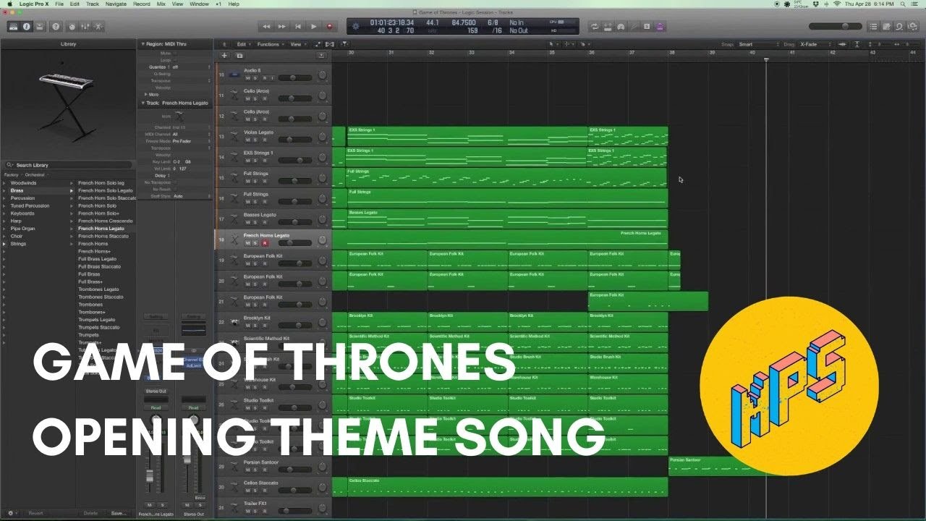Image resolution: width=926 pixels, height=521 pixels.
Task: Toggle the Library button in the control bar
Action: pos(13,27)
